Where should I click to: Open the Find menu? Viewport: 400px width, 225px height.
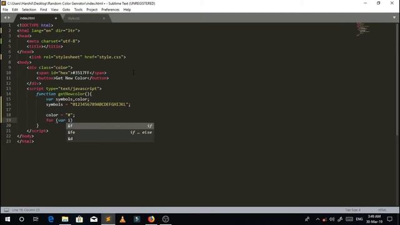coord(43,10)
